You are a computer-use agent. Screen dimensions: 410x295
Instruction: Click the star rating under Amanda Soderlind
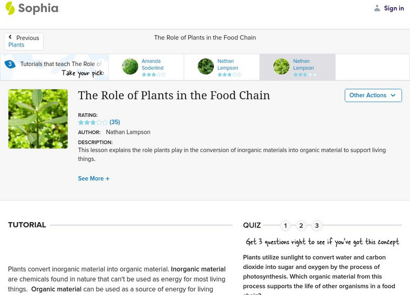pyautogui.click(x=153, y=75)
